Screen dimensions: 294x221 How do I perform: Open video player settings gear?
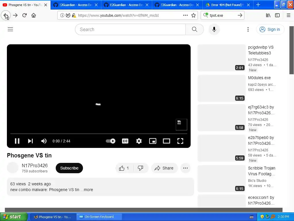pyautogui.click(x=139, y=141)
